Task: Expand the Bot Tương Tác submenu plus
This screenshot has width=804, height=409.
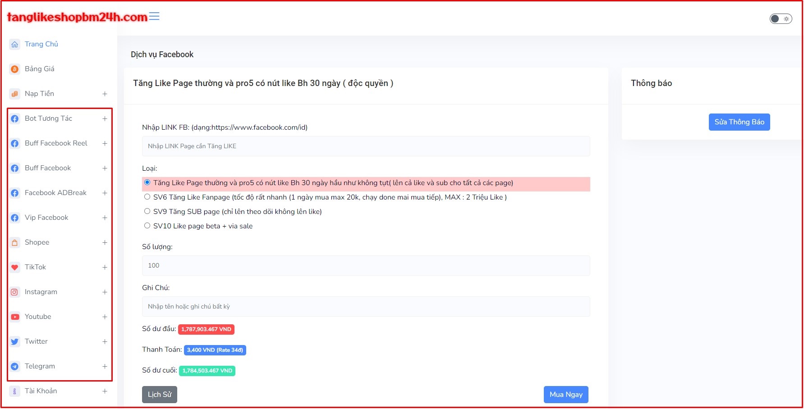Action: point(105,118)
